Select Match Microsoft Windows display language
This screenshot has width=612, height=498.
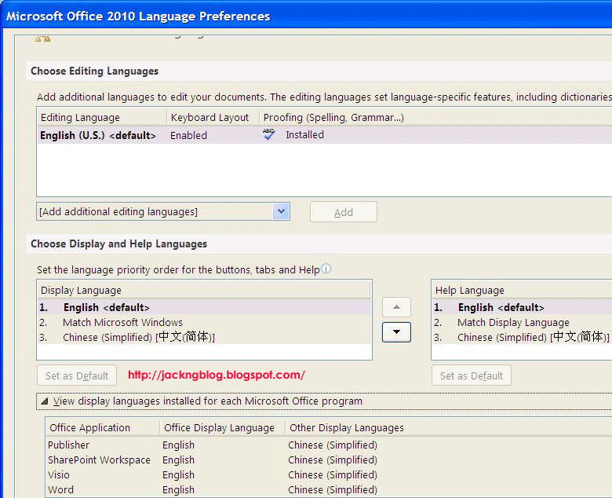pos(205,322)
